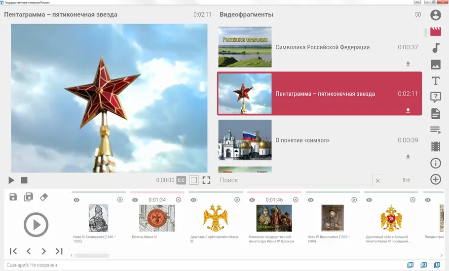Click the plus icon at the sidebar bottom
This screenshot has height=271, width=449.
[436, 179]
